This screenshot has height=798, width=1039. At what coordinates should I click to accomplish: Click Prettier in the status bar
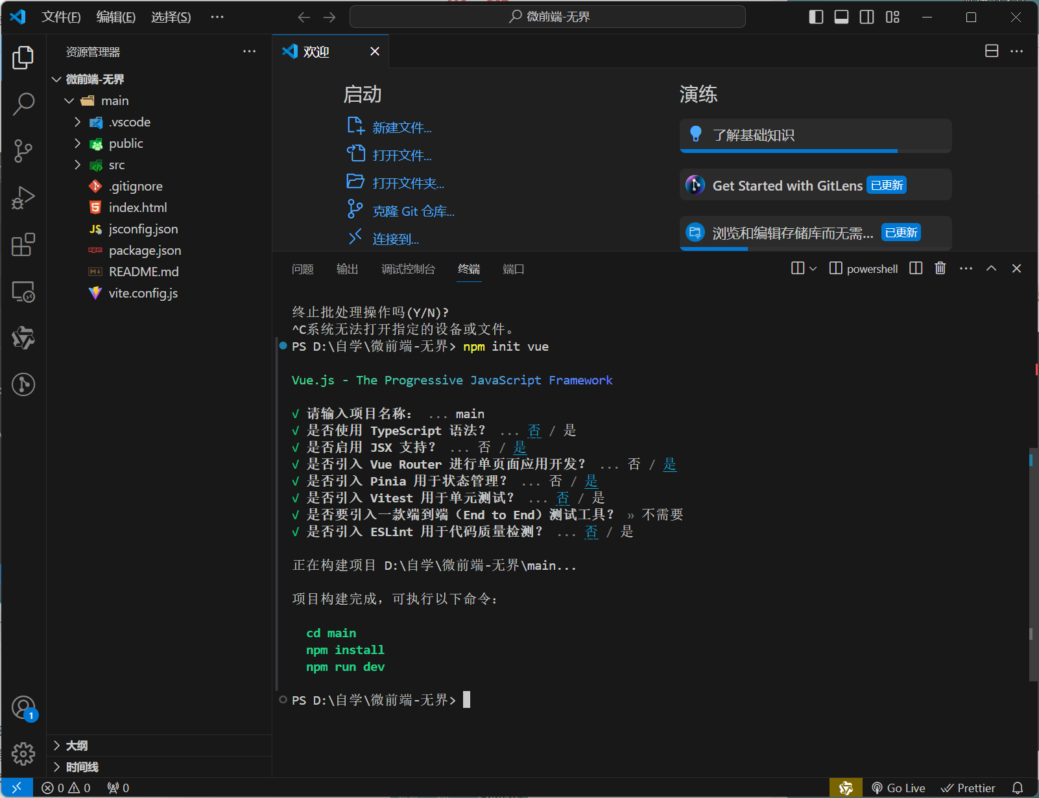click(x=968, y=788)
